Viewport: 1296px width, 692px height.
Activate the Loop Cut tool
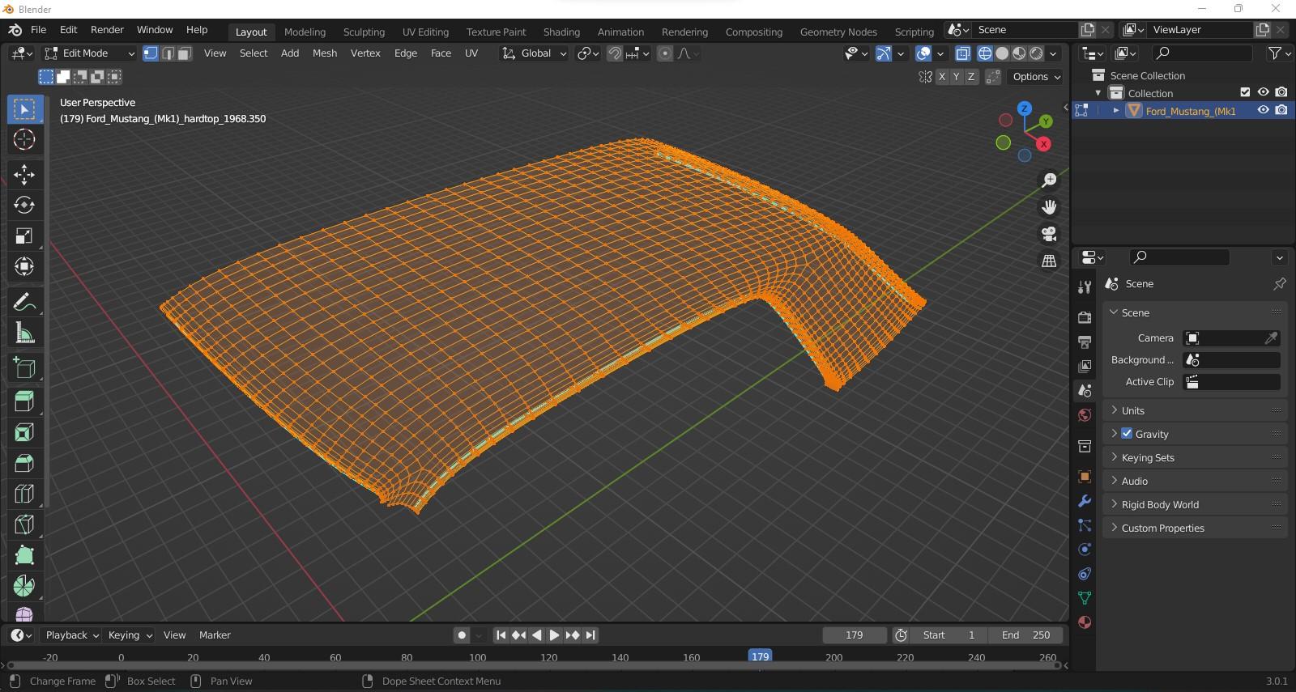tap(24, 494)
